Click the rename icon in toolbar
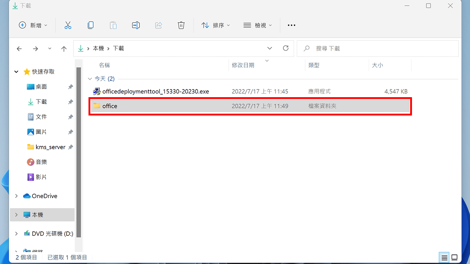 click(135, 25)
